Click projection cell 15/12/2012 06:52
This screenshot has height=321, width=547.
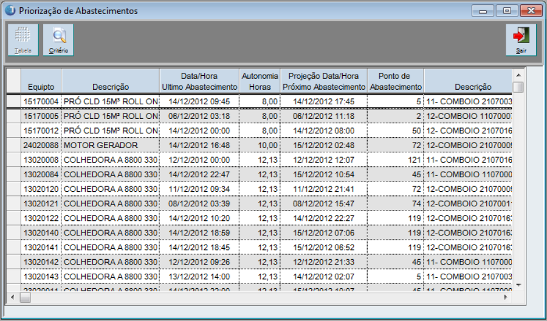324,248
